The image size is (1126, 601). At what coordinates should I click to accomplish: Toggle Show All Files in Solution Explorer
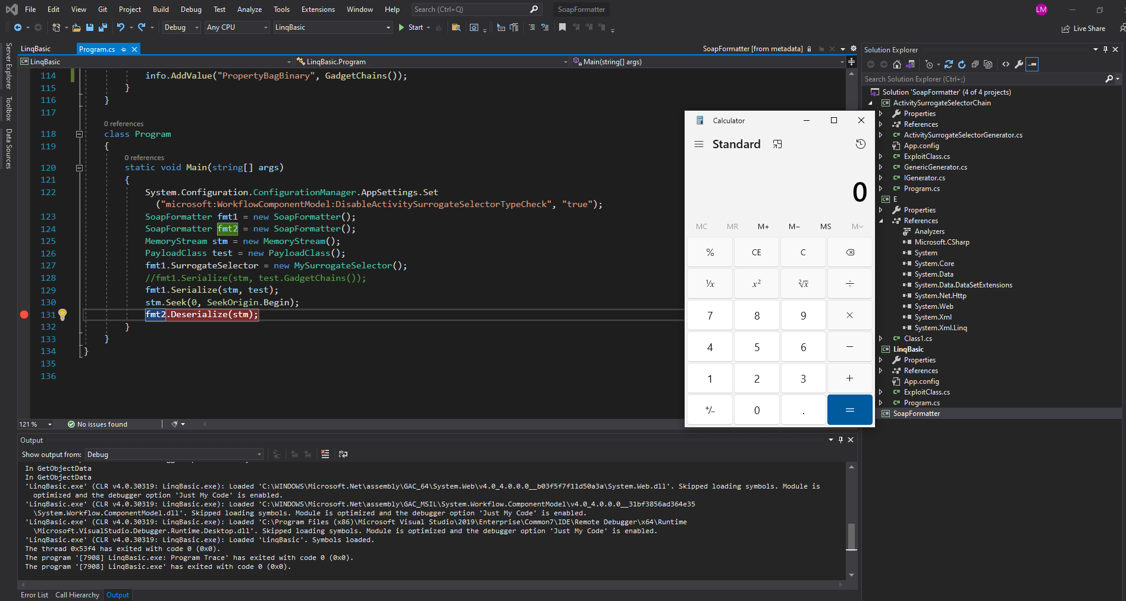[x=988, y=64]
